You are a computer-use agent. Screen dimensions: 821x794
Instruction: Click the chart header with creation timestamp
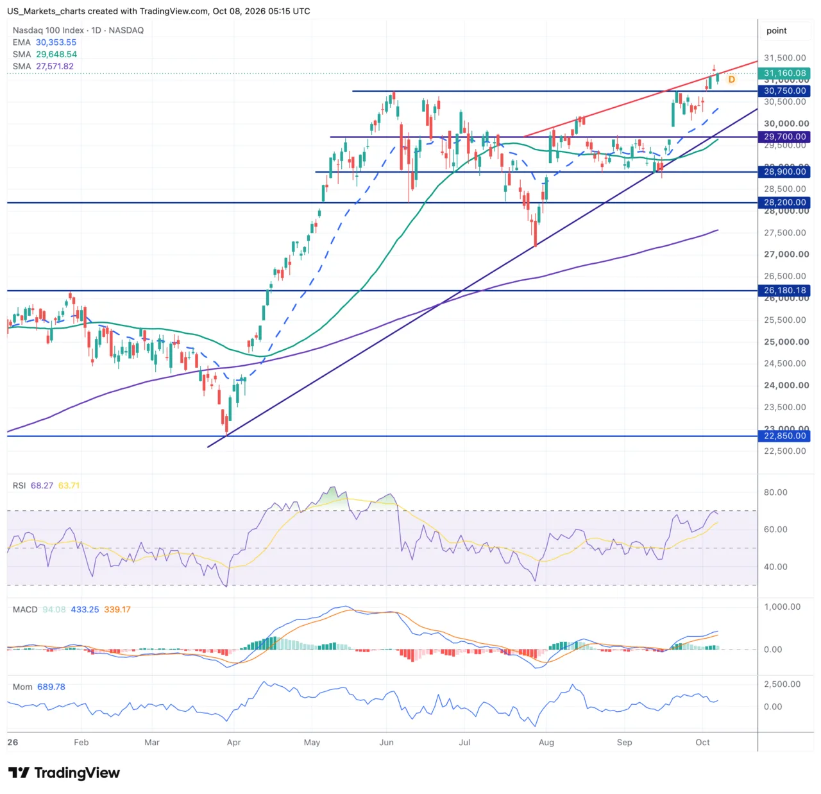click(x=158, y=11)
